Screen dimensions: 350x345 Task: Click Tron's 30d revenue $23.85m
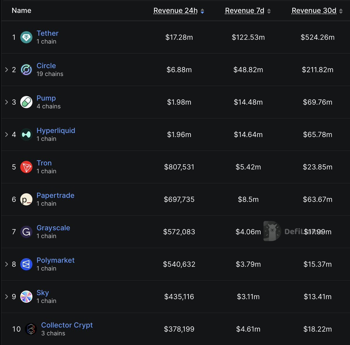coord(318,167)
